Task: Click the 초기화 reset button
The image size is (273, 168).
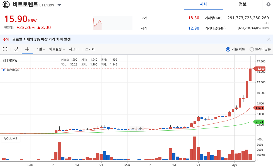Action: [90, 49]
